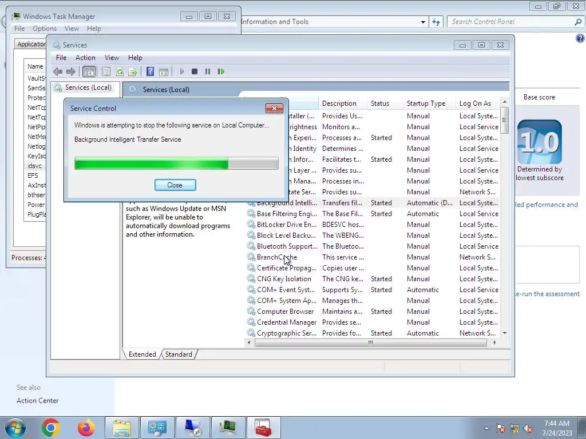Switch to the Standard tab
The width and height of the screenshot is (586, 439).
179,354
